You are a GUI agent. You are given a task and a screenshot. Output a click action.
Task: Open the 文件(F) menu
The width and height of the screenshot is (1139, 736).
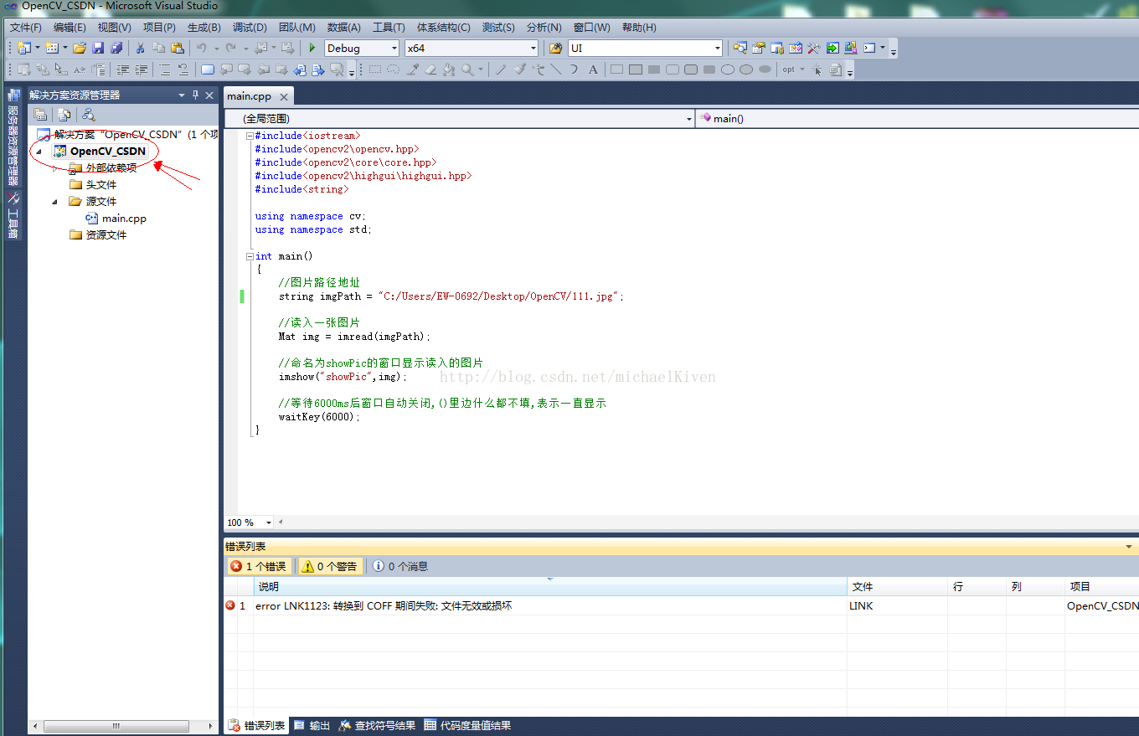(x=25, y=28)
